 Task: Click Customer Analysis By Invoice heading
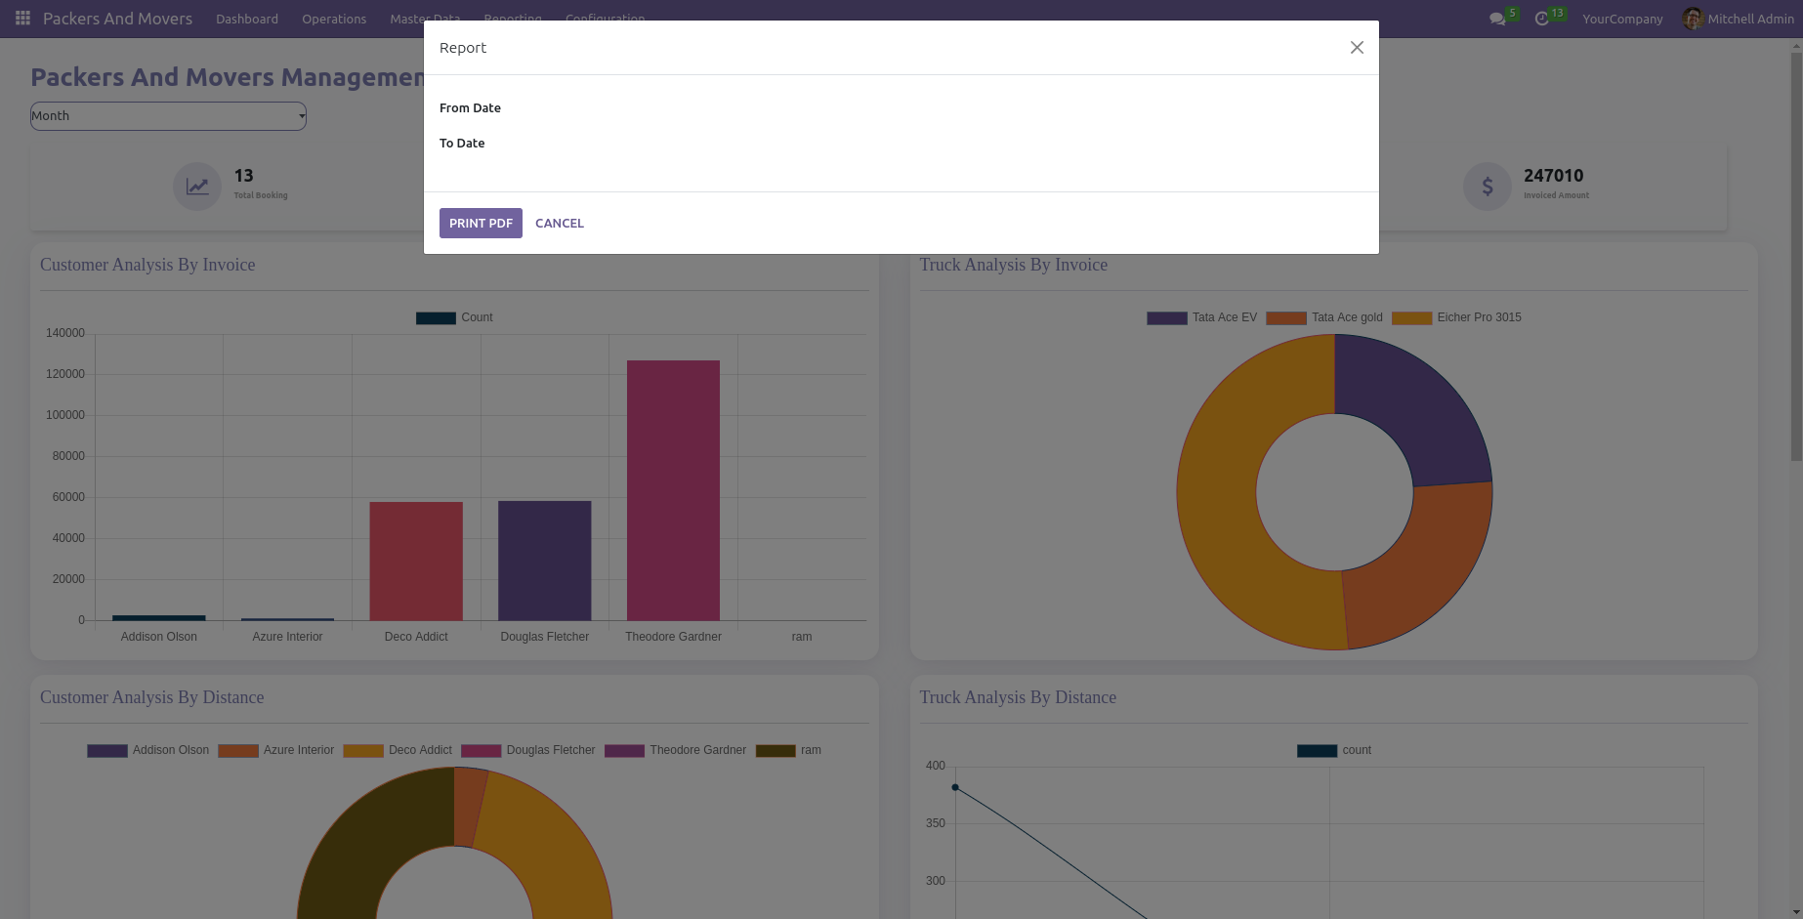pyautogui.click(x=147, y=265)
